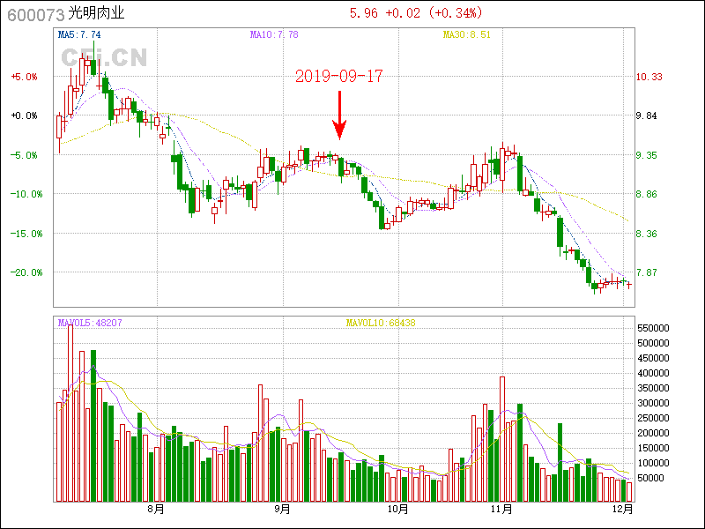Screen dimensions: 705x529
Task: Select the MA5:7.74 indicator label
Action: (x=78, y=34)
